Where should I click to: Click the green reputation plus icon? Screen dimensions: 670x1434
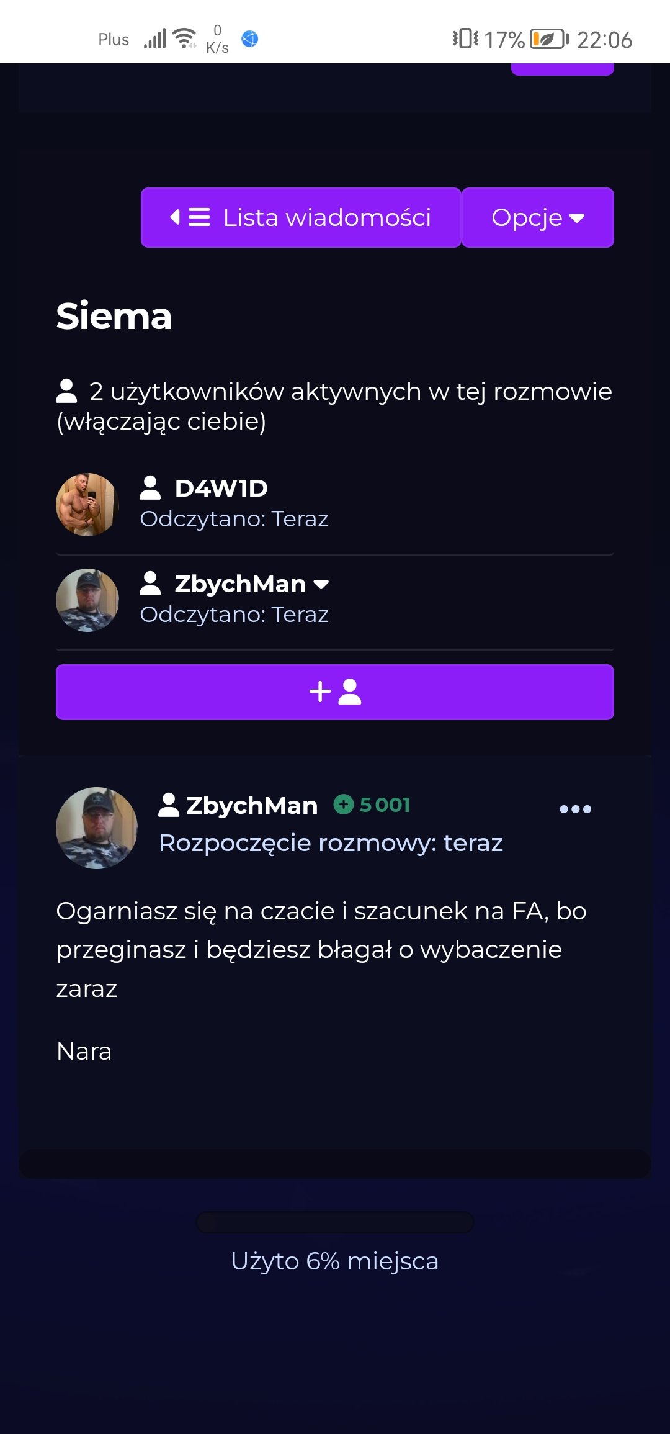(344, 805)
